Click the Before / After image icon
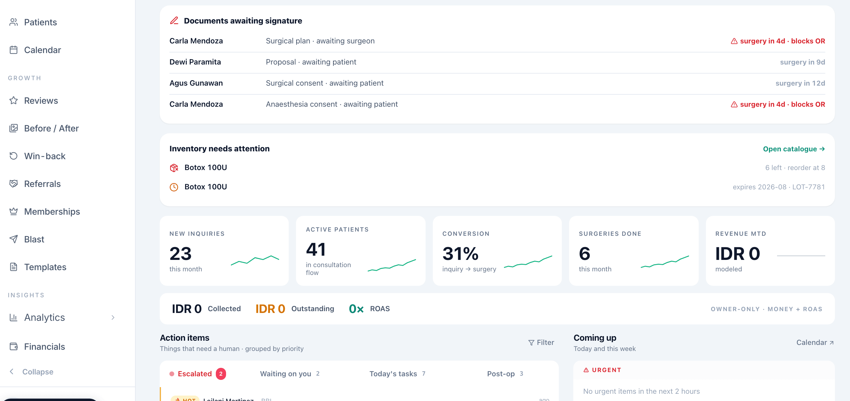 14,128
